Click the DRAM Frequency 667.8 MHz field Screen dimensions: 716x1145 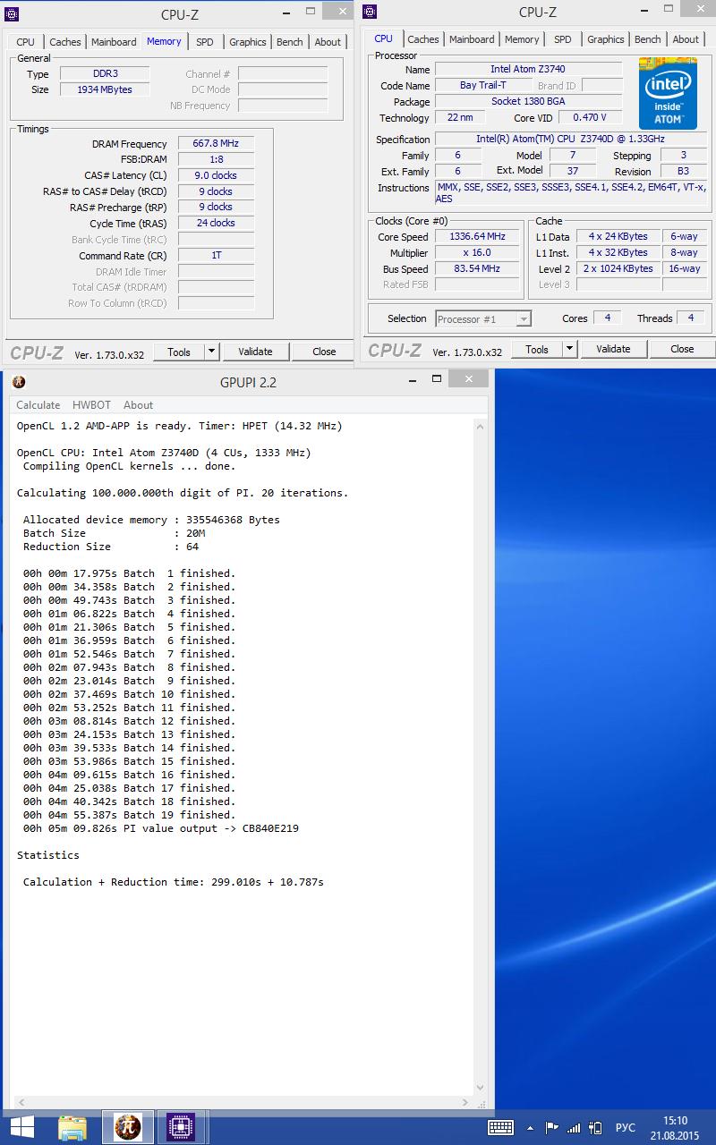pyautogui.click(x=216, y=144)
